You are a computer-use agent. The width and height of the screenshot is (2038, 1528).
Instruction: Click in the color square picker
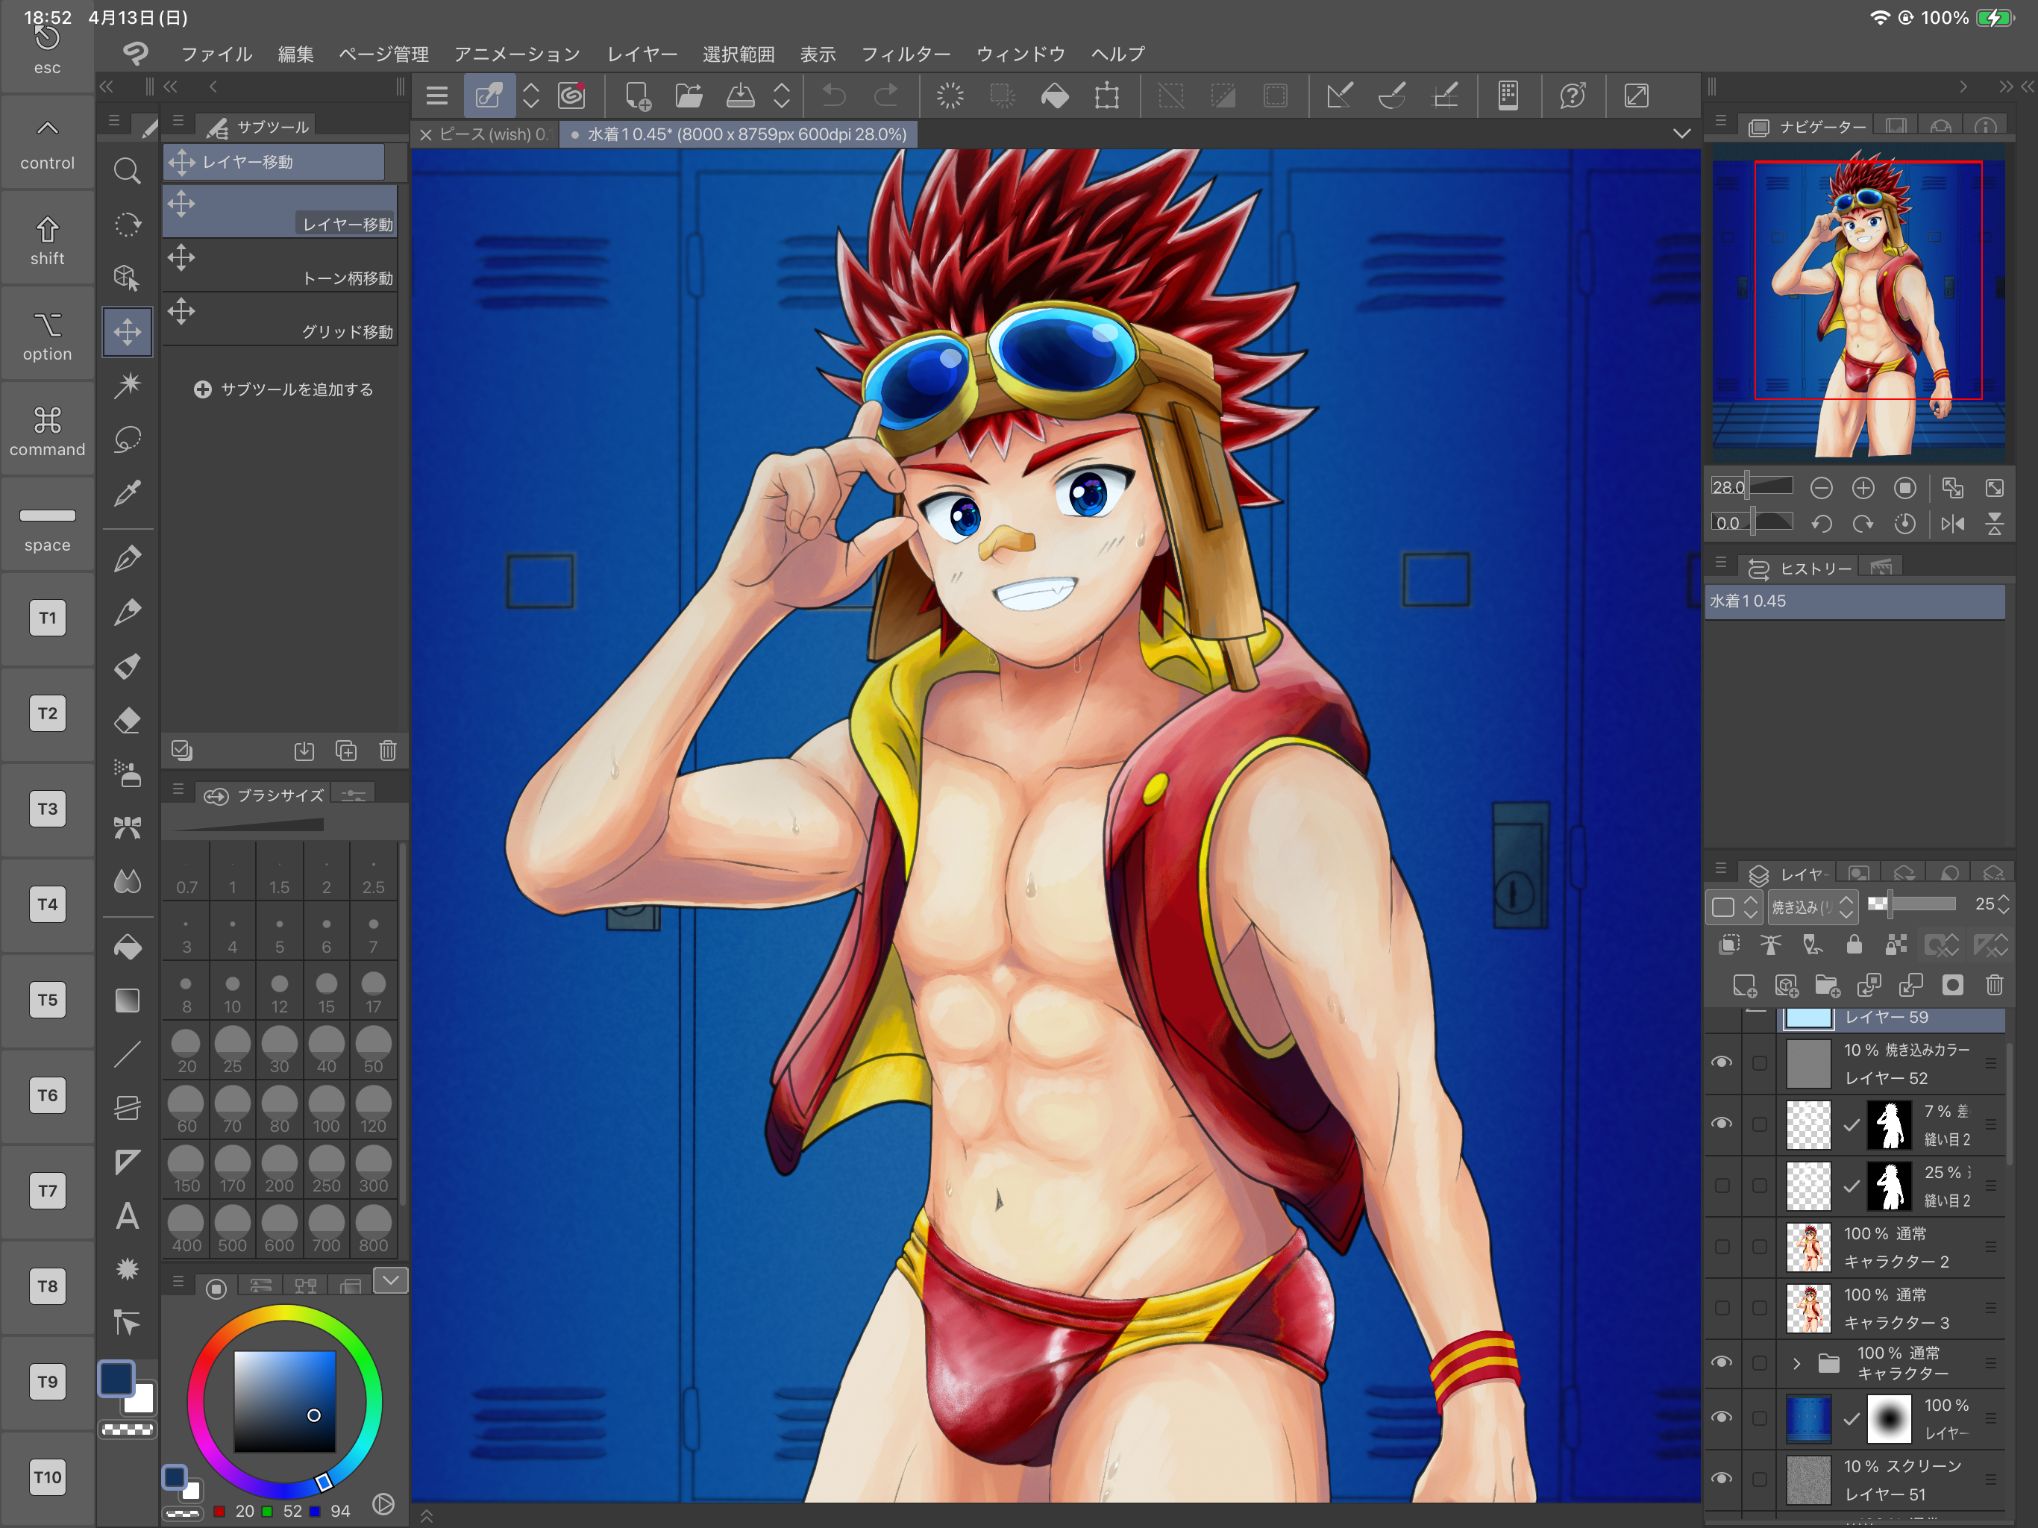tap(285, 1401)
